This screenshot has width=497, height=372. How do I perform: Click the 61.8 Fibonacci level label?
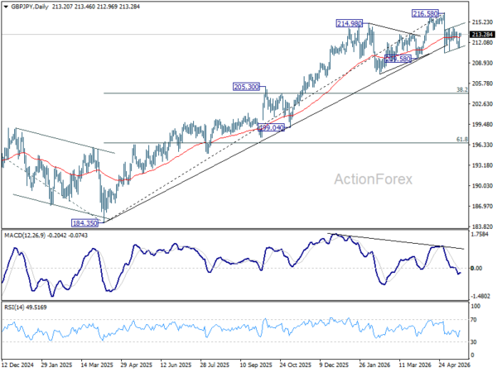click(462, 139)
